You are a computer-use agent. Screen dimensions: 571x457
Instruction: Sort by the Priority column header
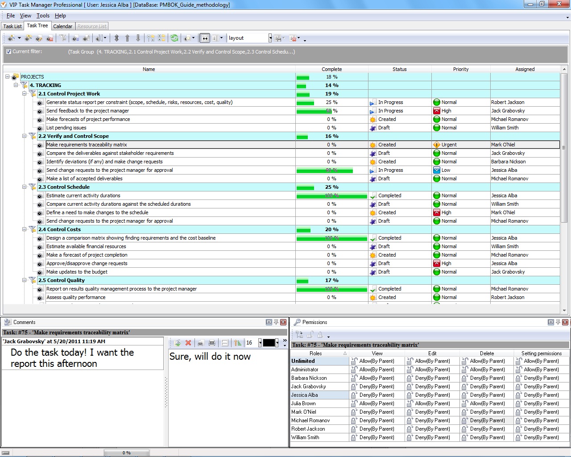[460, 69]
